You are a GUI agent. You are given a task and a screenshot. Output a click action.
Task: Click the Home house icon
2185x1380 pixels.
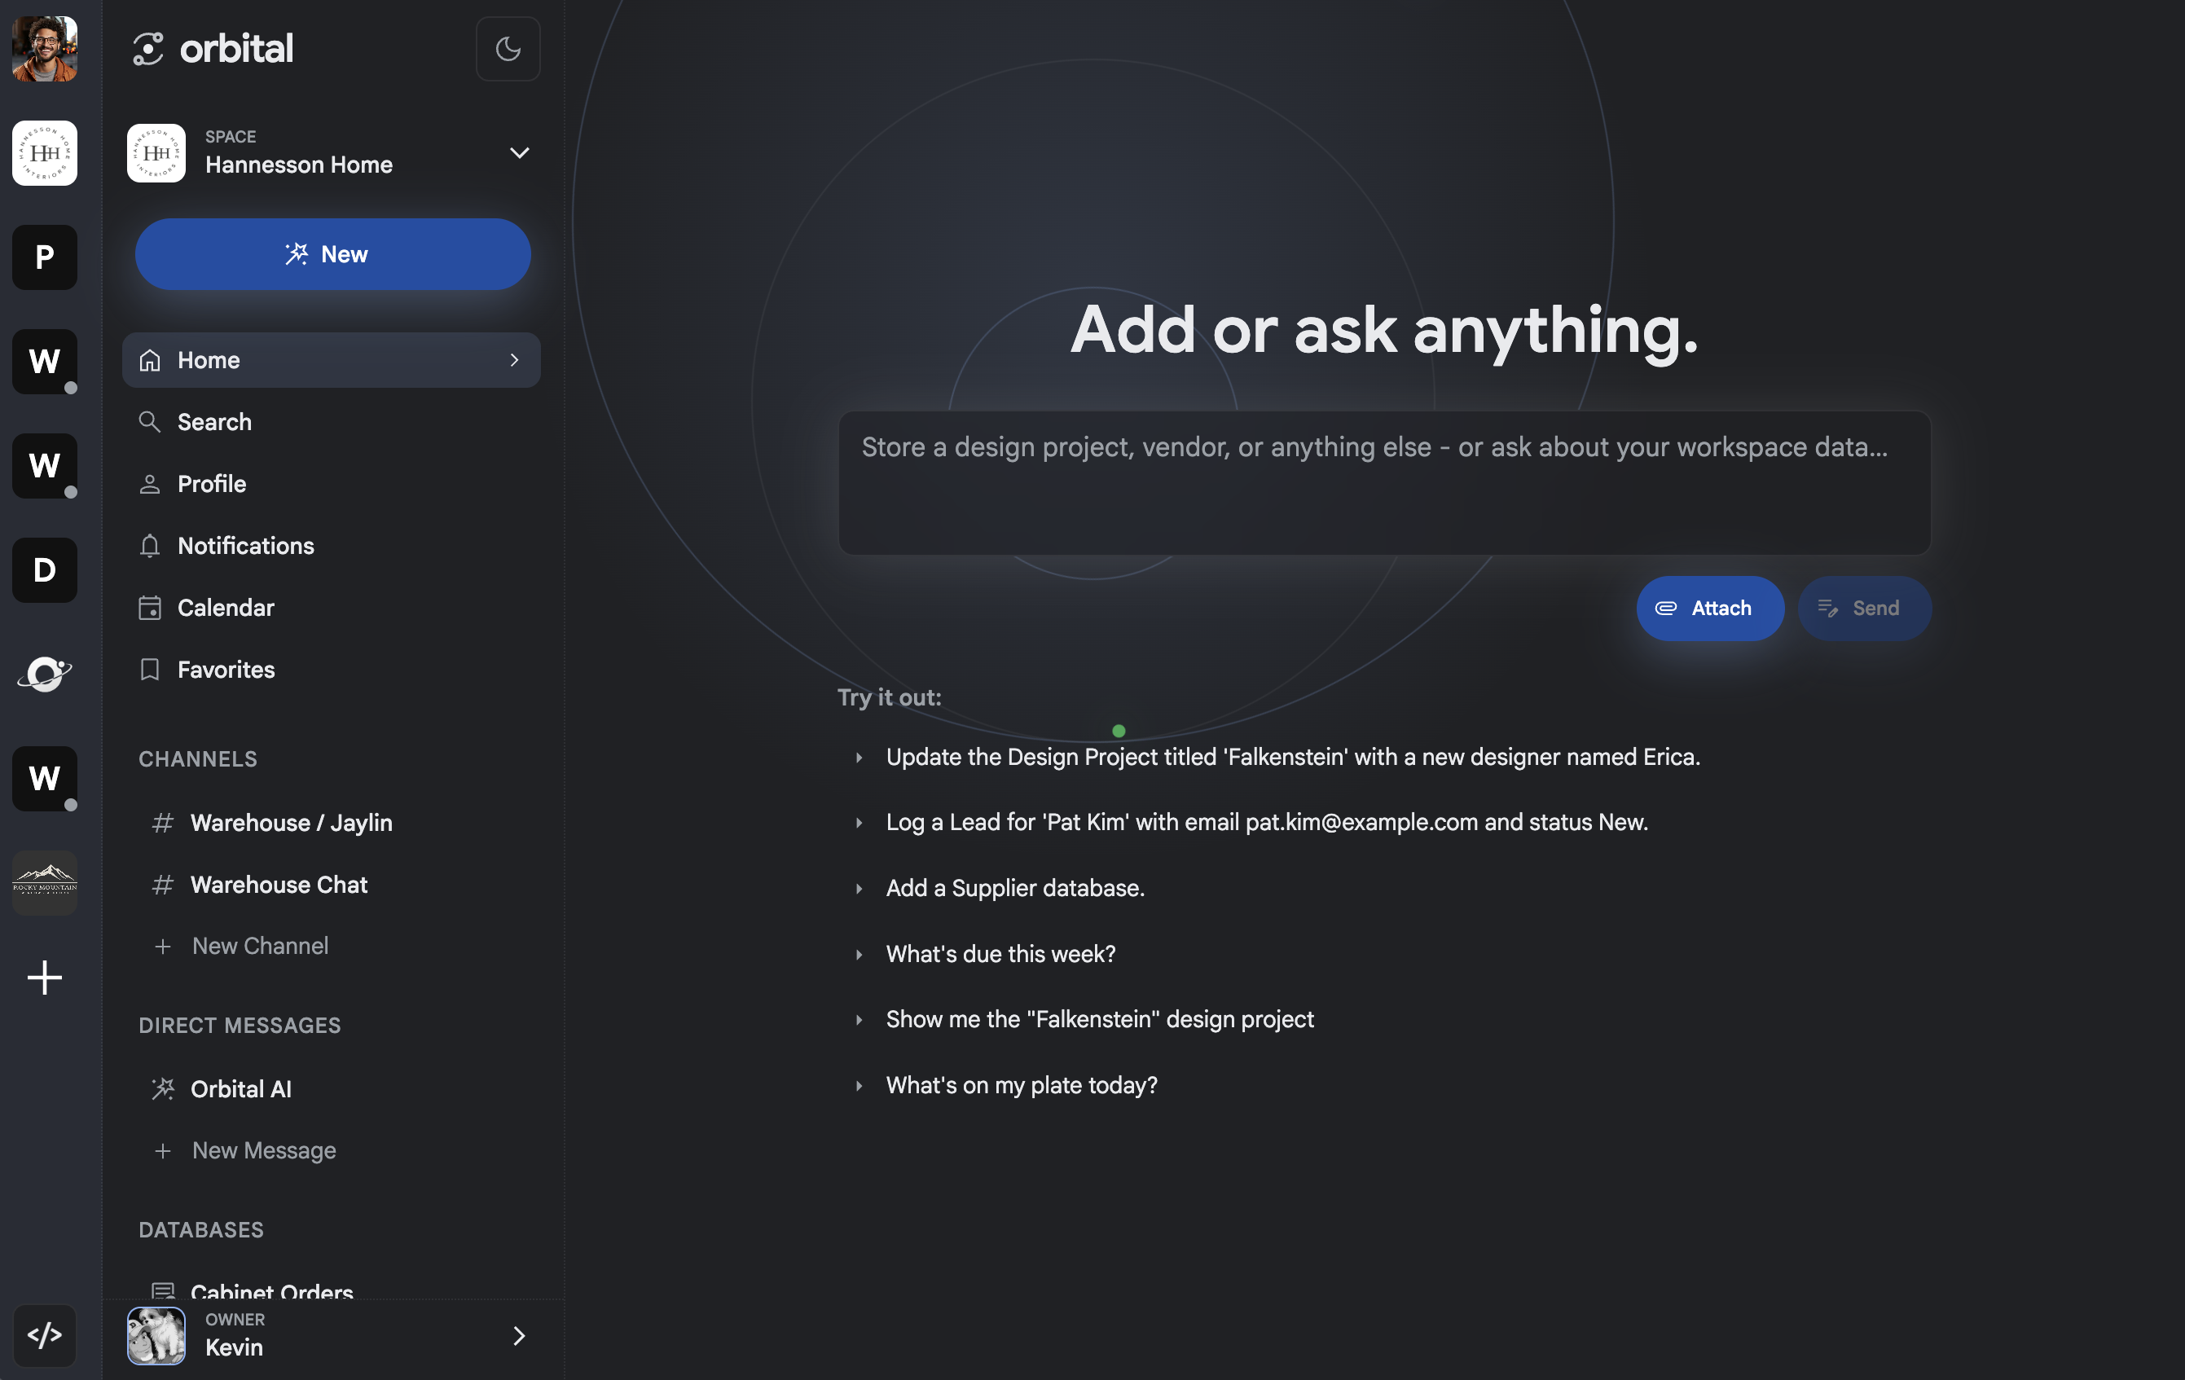coord(150,360)
